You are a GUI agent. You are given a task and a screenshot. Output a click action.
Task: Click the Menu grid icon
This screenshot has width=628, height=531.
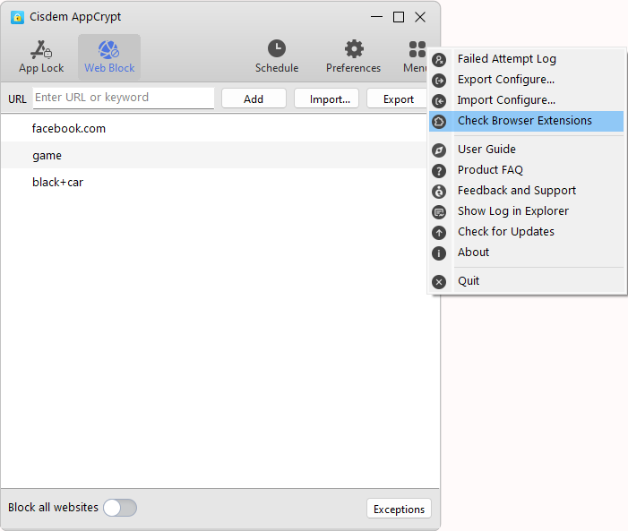pyautogui.click(x=417, y=49)
